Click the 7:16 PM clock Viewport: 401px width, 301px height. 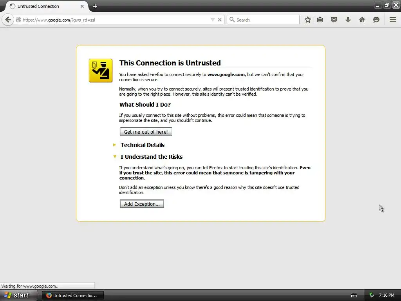[x=387, y=295]
